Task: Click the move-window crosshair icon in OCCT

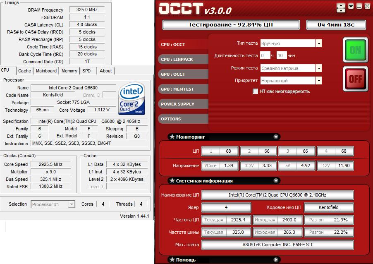Action: click(341, 7)
